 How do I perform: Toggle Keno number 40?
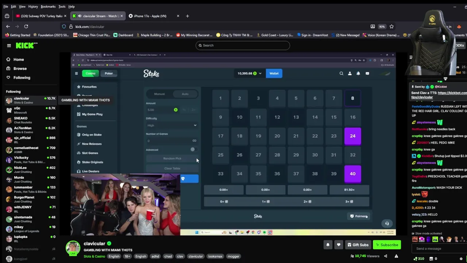[x=352, y=174]
